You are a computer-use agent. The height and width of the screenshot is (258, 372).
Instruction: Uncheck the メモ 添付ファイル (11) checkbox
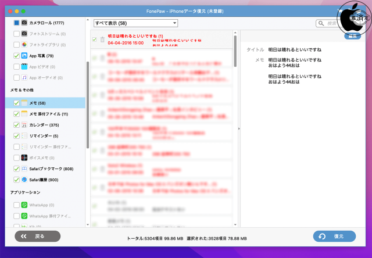(16, 114)
